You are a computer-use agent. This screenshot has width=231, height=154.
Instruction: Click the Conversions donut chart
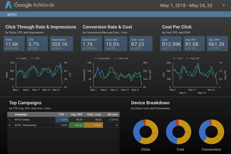click(x=211, y=132)
